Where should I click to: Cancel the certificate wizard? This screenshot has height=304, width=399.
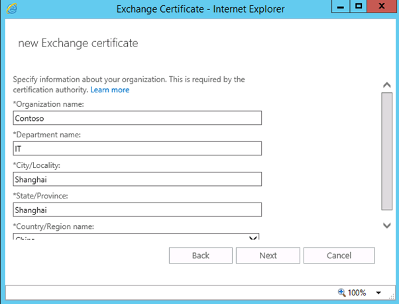coord(339,256)
